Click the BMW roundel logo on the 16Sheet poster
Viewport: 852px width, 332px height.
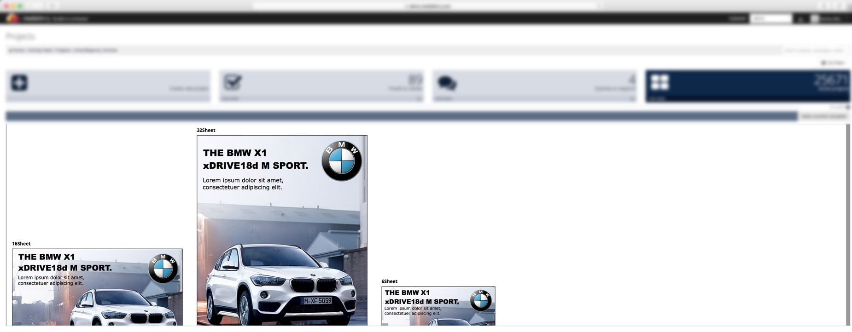[163, 268]
